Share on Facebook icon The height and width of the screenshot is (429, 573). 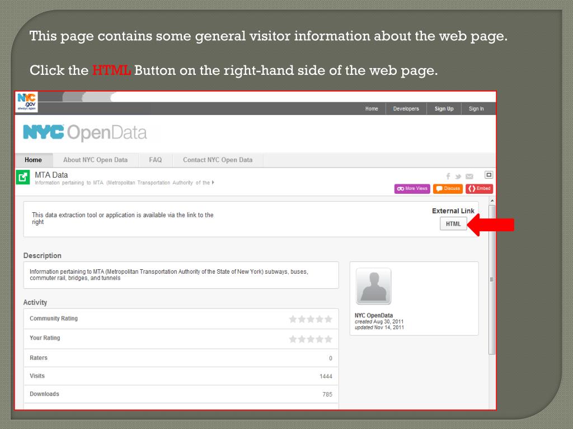(x=448, y=177)
